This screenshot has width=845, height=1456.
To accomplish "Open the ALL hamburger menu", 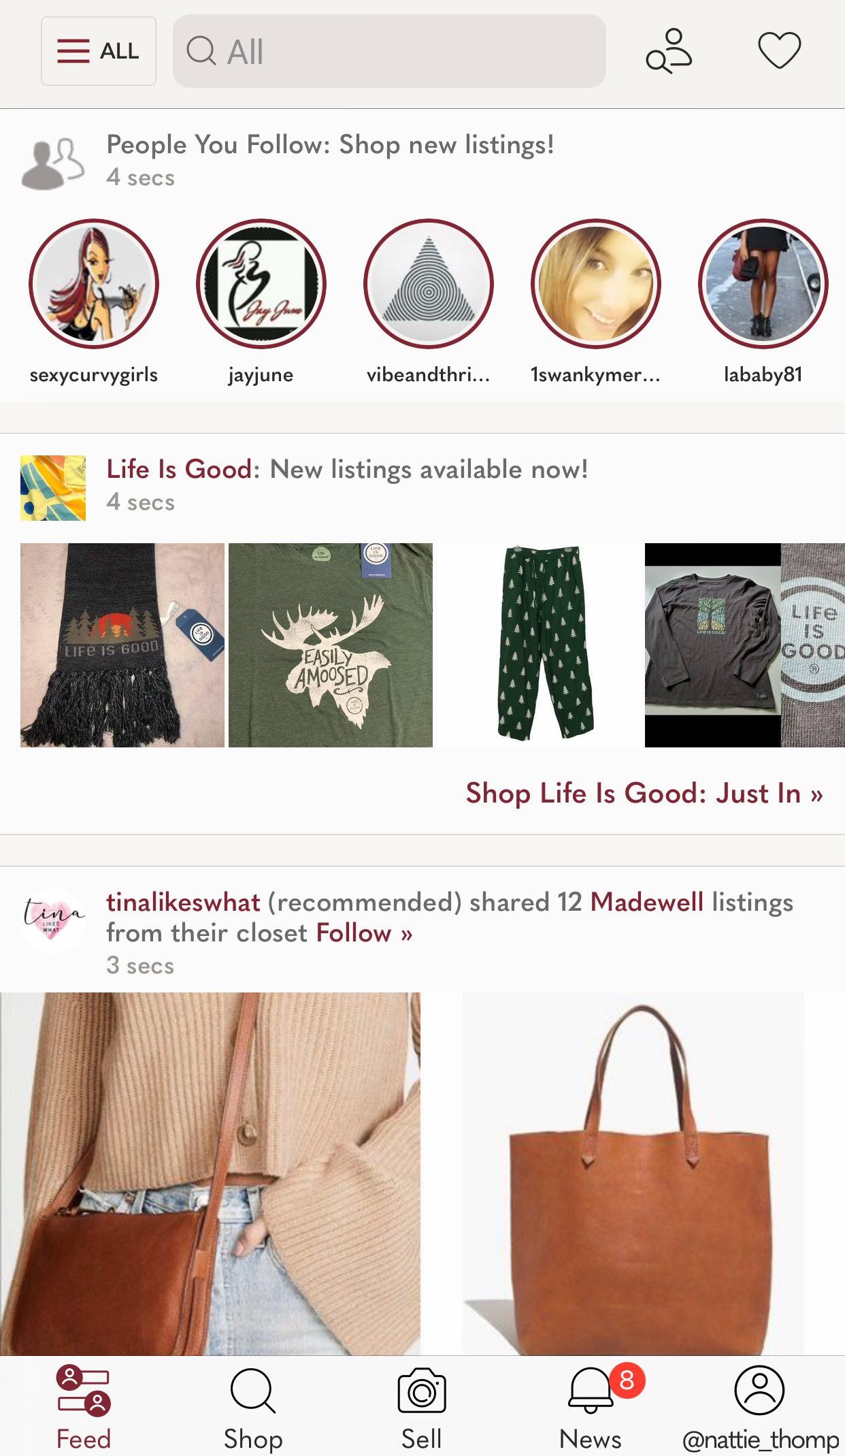I will [99, 51].
